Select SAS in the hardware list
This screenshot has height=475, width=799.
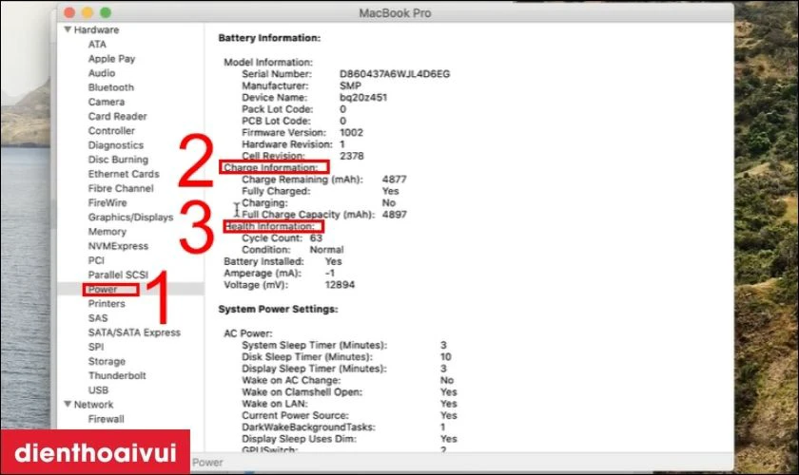pos(97,318)
